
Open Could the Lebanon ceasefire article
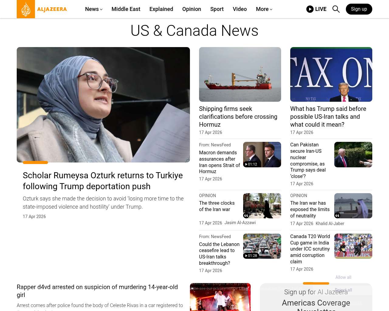click(219, 254)
